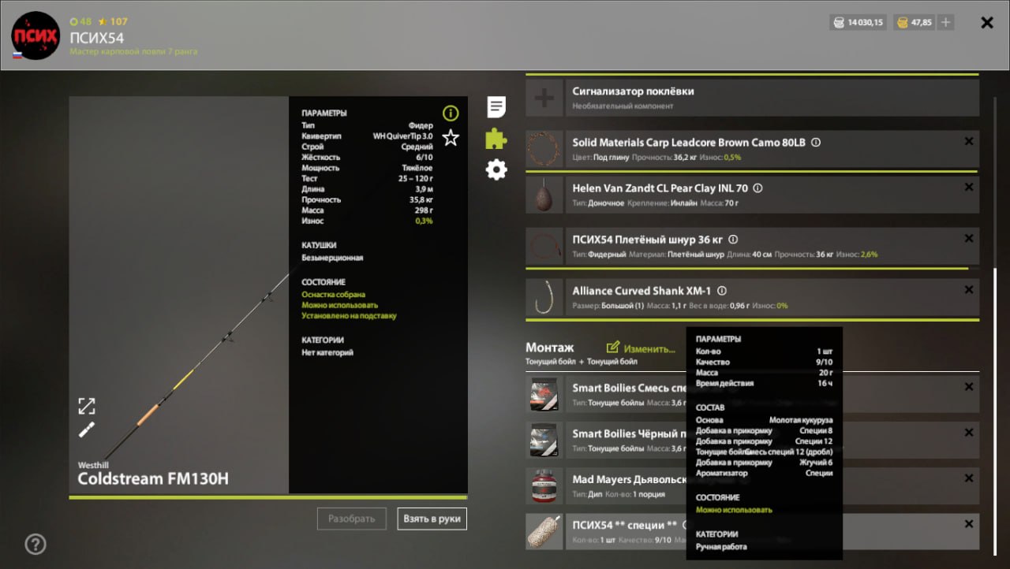The width and height of the screenshot is (1010, 569).
Task: Open the Smart Boilies Чёрный thumbnail
Action: [x=544, y=440]
